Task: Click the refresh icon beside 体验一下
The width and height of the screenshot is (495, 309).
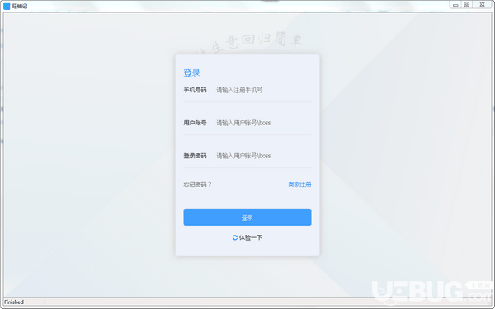Action: coord(235,238)
